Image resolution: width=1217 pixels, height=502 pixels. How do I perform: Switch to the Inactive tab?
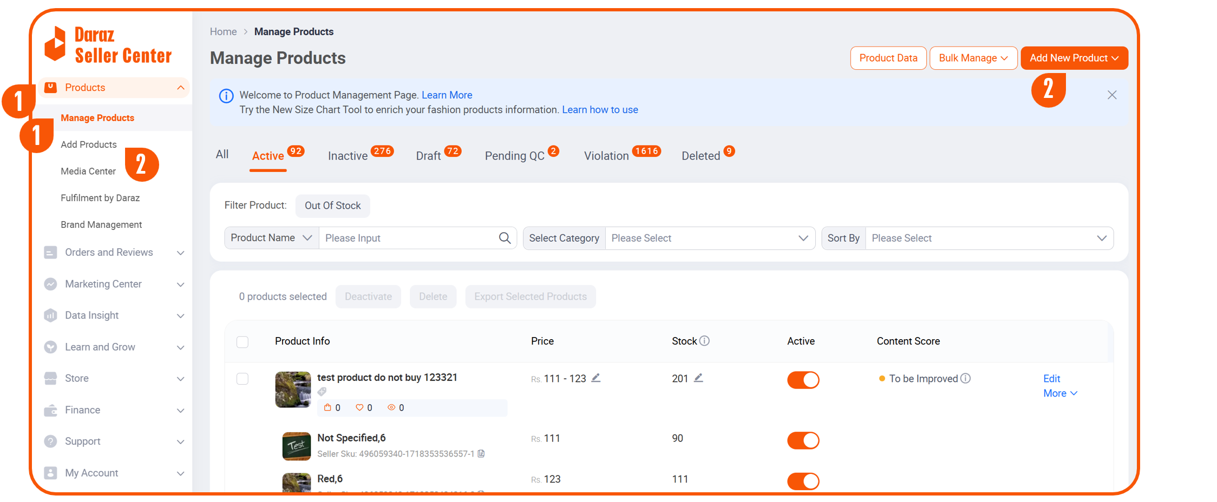[348, 156]
